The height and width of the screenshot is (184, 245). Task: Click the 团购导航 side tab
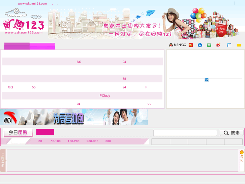click(3, 160)
